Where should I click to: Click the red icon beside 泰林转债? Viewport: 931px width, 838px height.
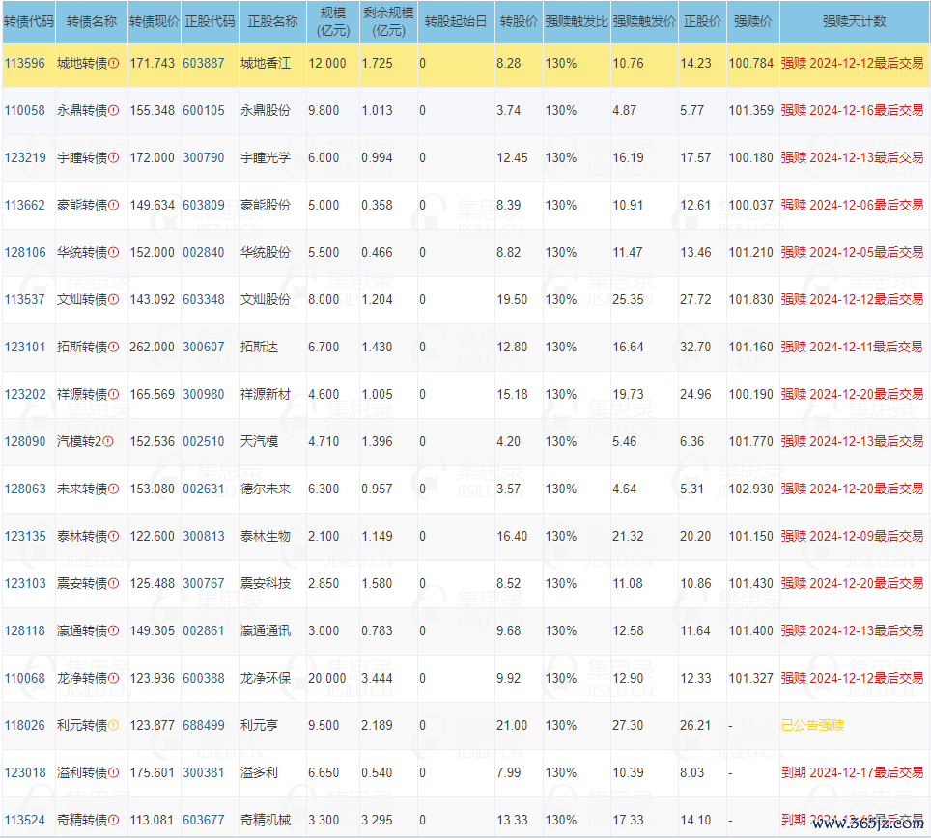[113, 536]
